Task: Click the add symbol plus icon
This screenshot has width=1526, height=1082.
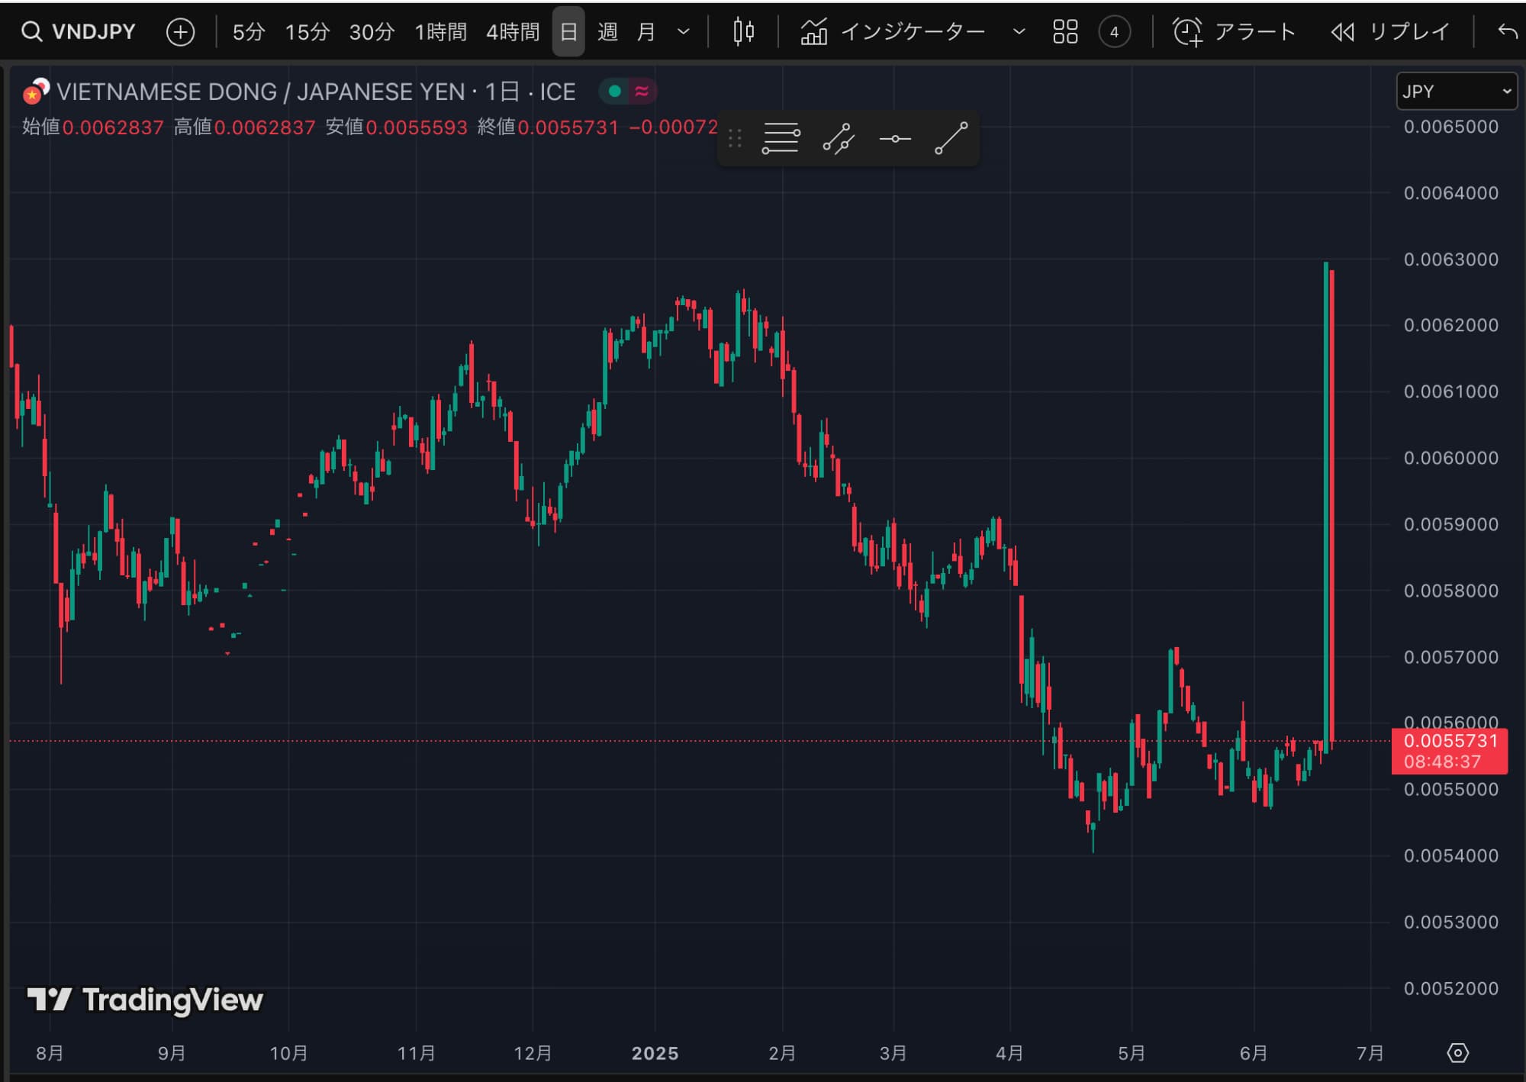Action: click(180, 32)
